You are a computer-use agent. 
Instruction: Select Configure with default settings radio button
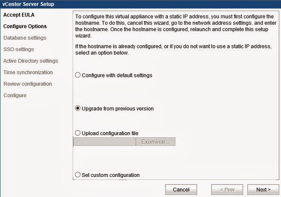click(77, 75)
